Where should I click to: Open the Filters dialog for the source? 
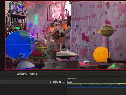click(33, 74)
